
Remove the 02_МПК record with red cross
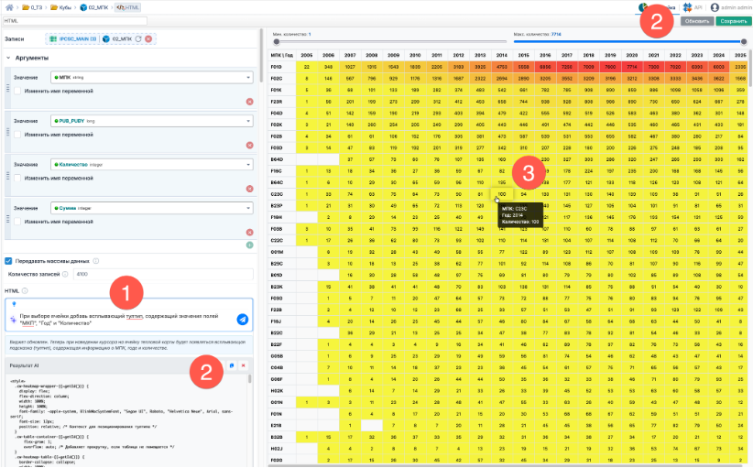click(148, 39)
